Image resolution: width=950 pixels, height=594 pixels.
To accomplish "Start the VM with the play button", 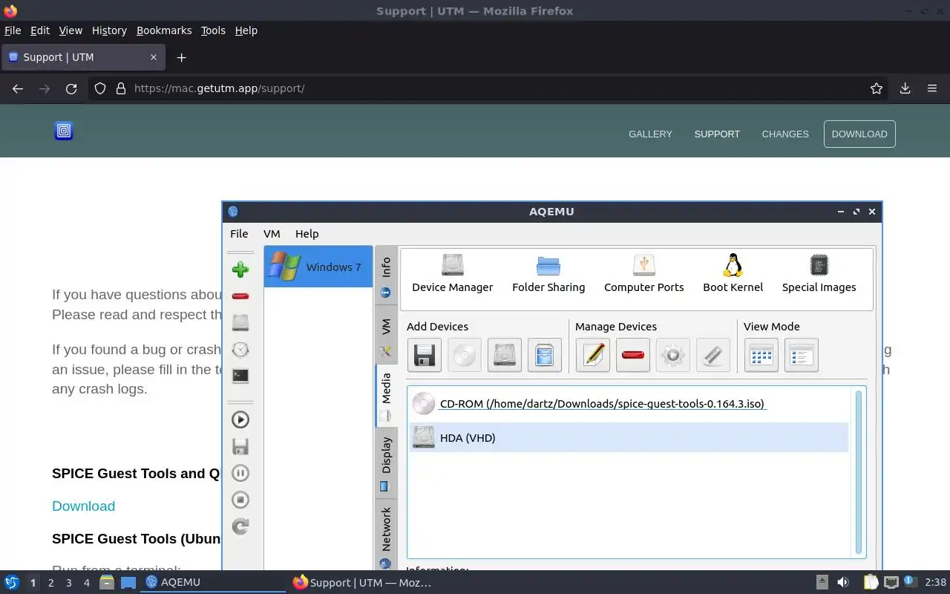I will pos(240,420).
